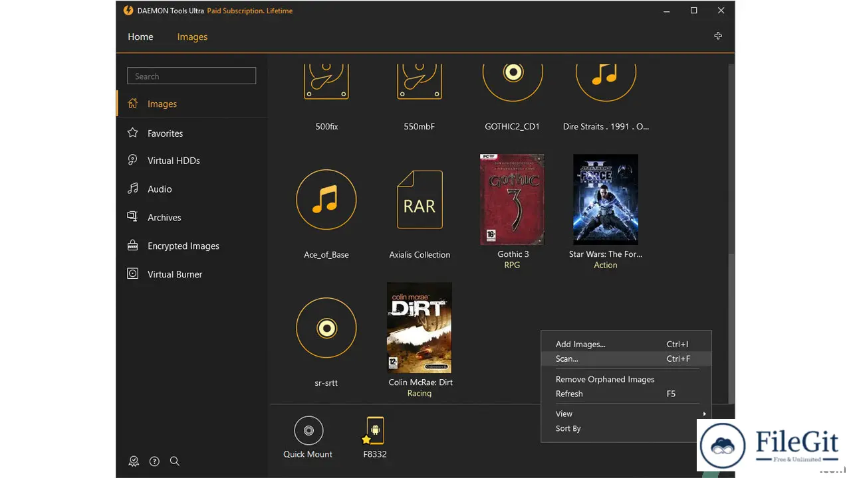
Task: Select the Axialis Collection RAR icon
Action: pos(420,200)
